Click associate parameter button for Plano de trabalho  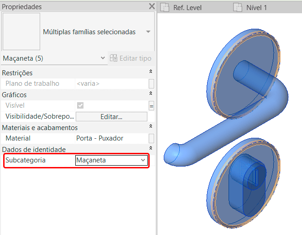pos(151,84)
